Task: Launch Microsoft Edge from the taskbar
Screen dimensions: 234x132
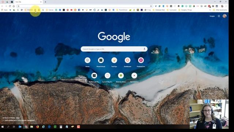Action: (x=49, y=127)
